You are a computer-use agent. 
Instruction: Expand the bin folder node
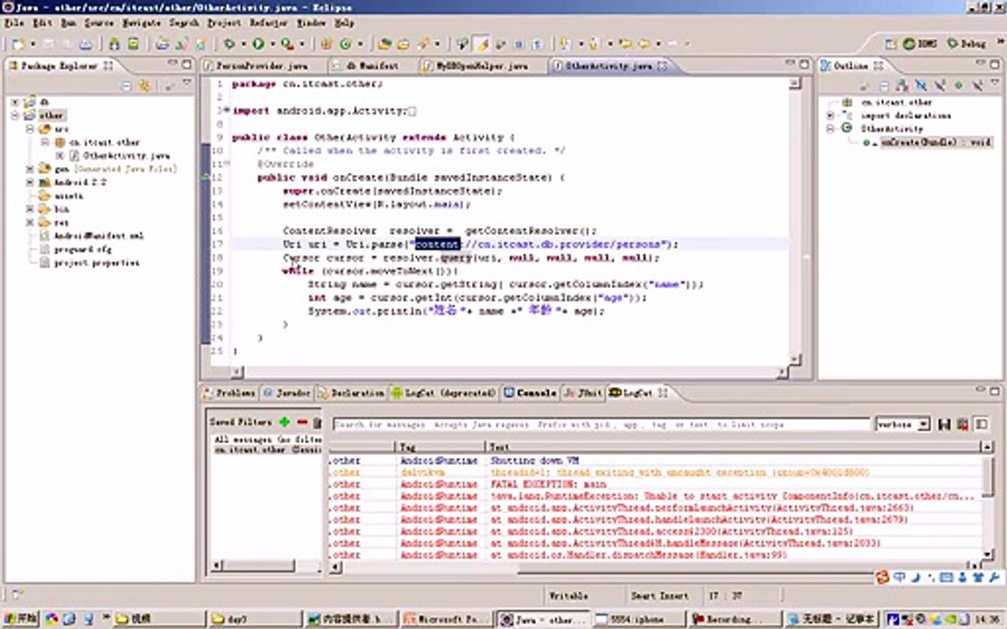pos(31,210)
